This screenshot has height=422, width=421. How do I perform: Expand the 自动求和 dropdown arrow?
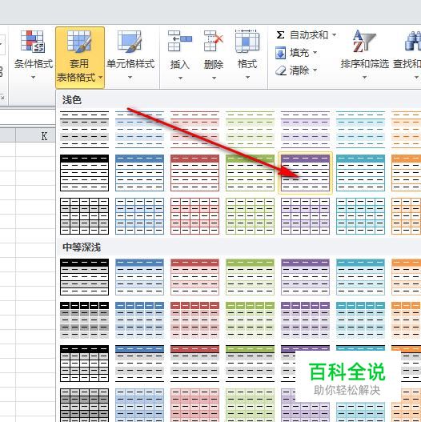coord(334,34)
